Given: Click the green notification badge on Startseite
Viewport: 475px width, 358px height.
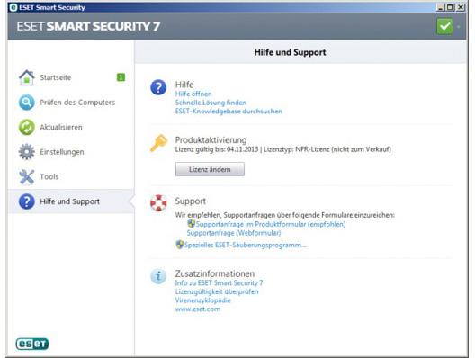Looking at the screenshot, I should (x=121, y=77).
